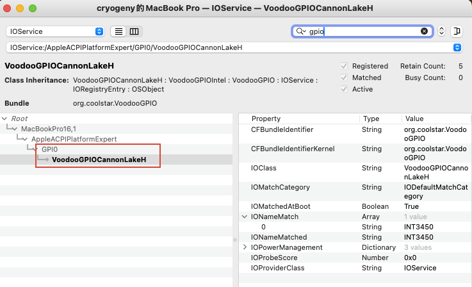Viewport: 472px width, 287px height.
Task: Toggle the inspector sidebar icon
Action: [457, 31]
